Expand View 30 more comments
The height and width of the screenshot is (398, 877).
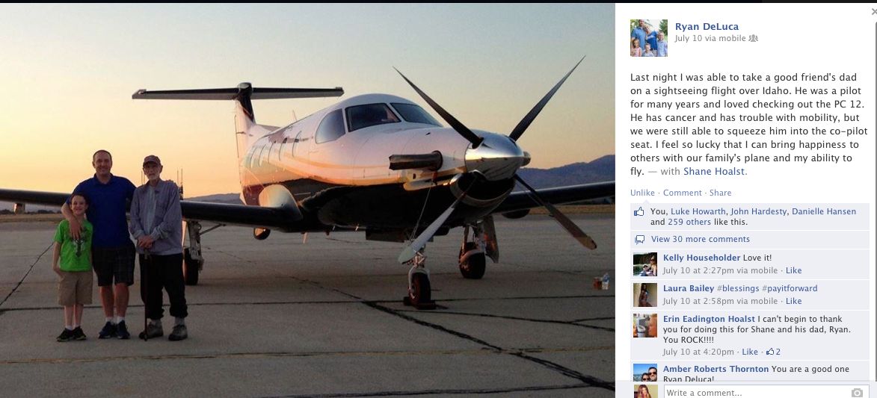[x=701, y=239]
